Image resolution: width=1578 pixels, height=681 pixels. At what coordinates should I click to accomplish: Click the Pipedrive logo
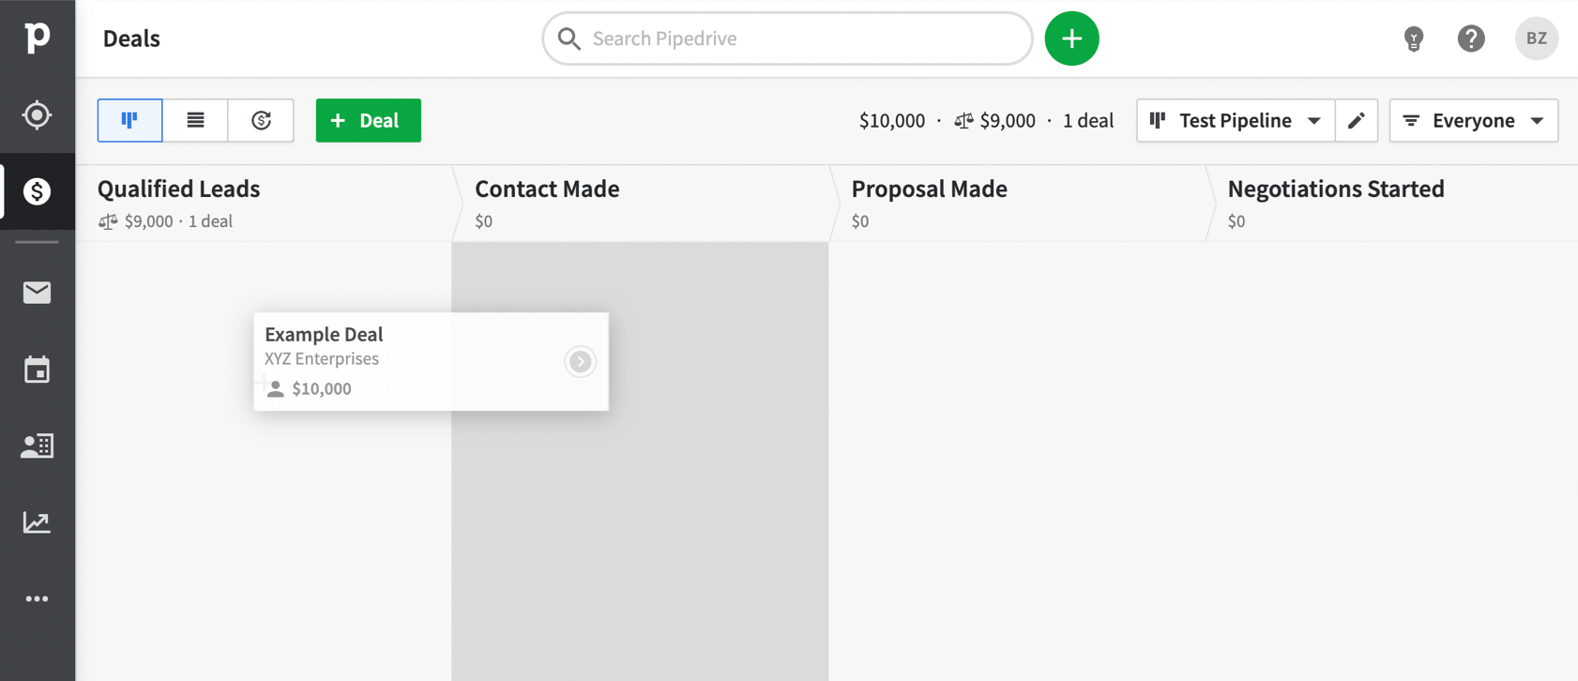point(37,38)
